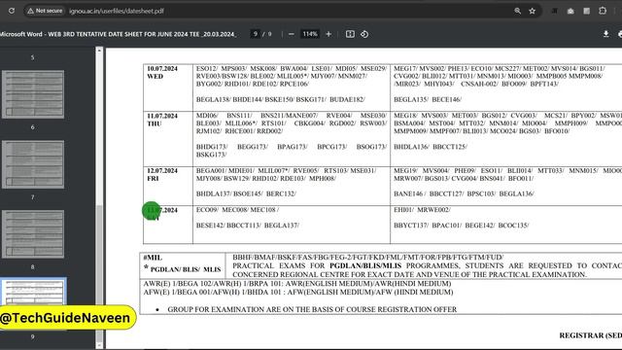622x350 pixels.
Task: Click course code 'MDI06' in the table
Action: pos(207,116)
